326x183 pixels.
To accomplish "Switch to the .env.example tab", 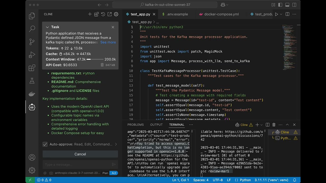I will 177,14.
